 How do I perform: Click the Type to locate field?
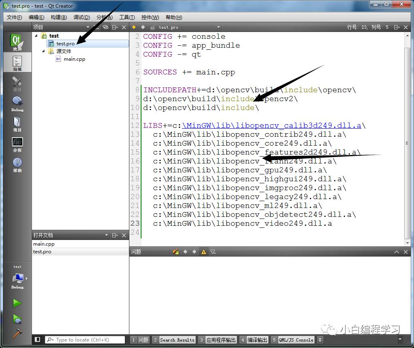pos(84,340)
